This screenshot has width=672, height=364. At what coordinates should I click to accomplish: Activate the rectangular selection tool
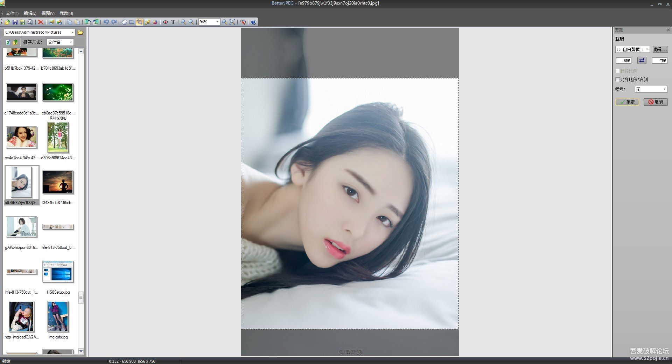pyautogui.click(x=132, y=22)
